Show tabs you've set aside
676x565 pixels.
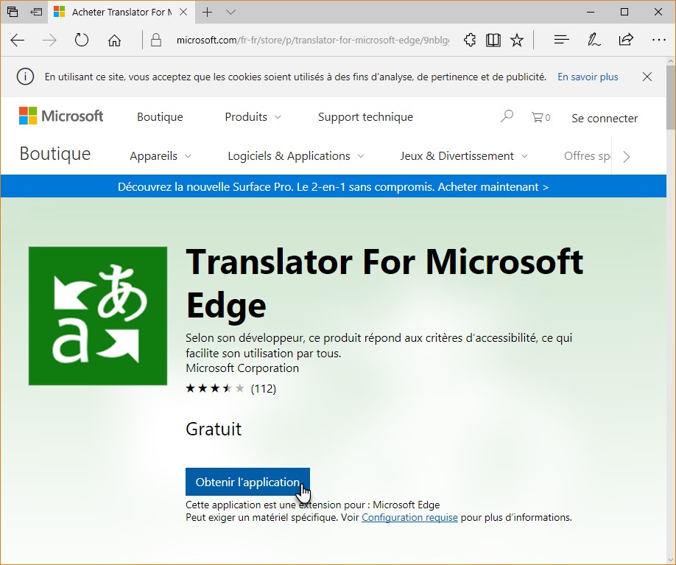13,12
